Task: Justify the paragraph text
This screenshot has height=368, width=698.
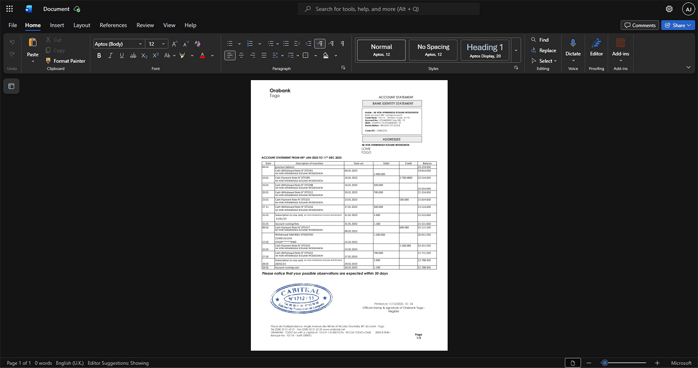Action: click(264, 55)
